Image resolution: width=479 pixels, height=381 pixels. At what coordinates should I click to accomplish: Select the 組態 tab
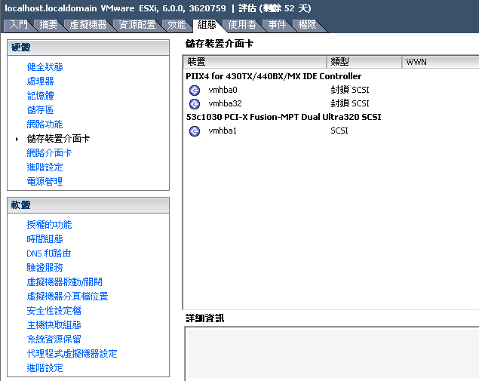click(207, 25)
